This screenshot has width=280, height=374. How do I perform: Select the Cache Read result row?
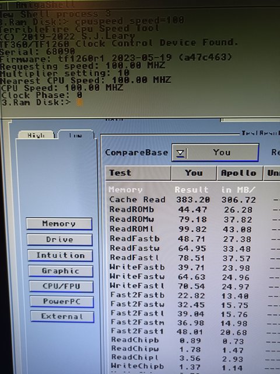193,200
